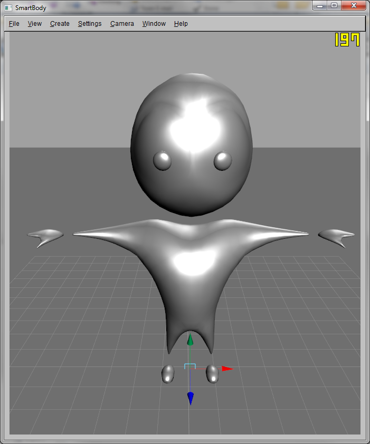The height and width of the screenshot is (444, 370).
Task: Open the Window menu
Action: pos(154,24)
